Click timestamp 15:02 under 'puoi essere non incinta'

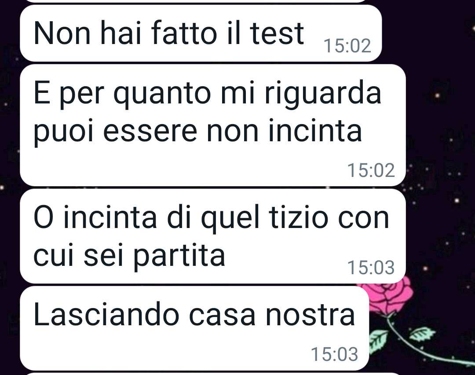pos(371,170)
